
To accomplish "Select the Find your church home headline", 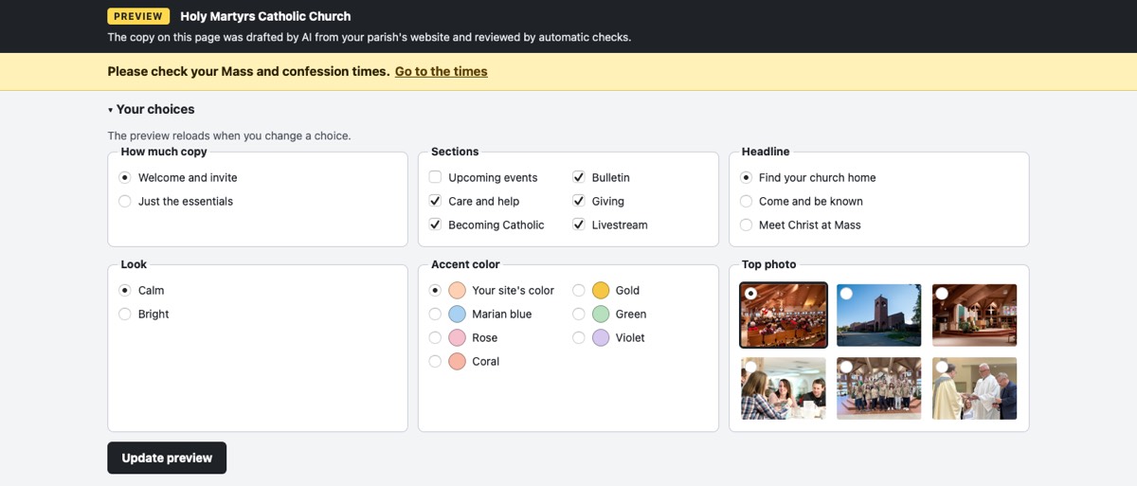I will [x=746, y=177].
